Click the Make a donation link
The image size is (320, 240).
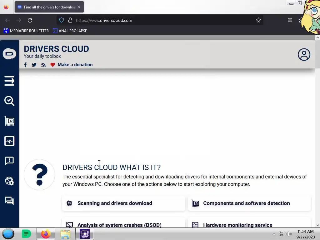75,65
